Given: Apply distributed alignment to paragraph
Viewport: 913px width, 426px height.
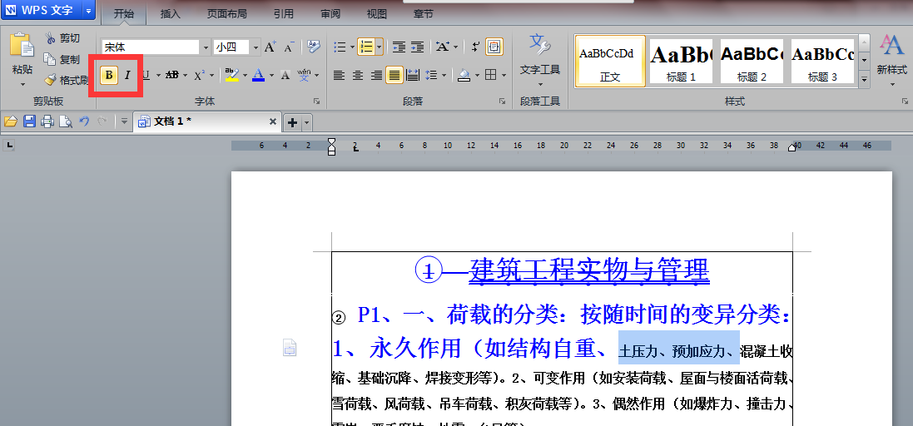Looking at the screenshot, I should coord(413,75).
